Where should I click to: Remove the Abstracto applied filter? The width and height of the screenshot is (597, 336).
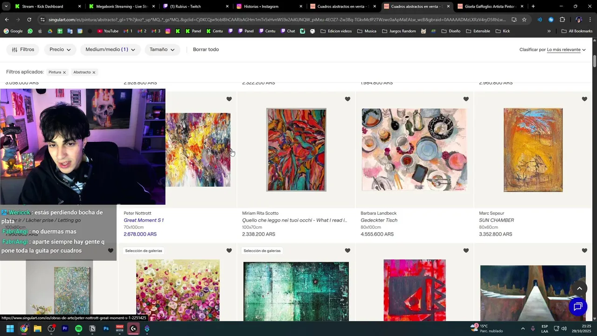[x=94, y=72]
